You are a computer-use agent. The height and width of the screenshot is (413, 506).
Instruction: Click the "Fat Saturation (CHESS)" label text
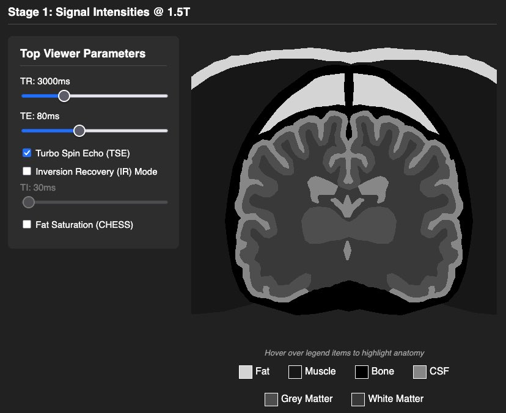click(x=84, y=225)
